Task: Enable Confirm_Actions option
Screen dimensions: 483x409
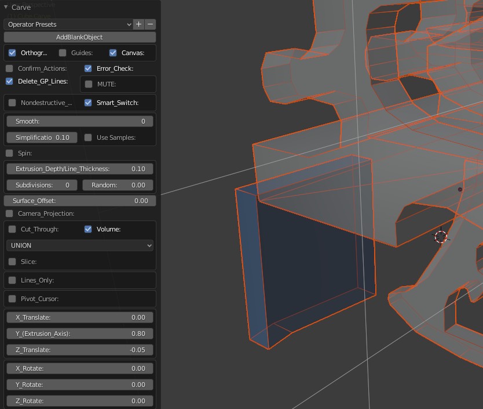Action: click(x=9, y=68)
